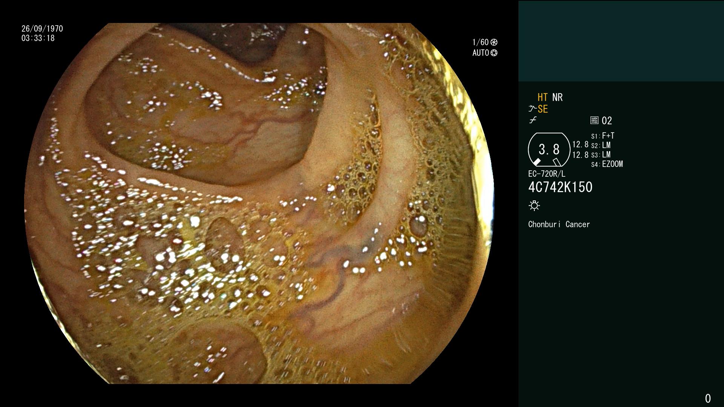Click the Chonburi Cancer facility name
This screenshot has width=724, height=407.
click(x=559, y=224)
